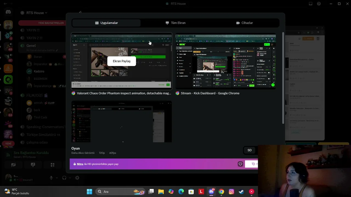The image size is (351, 197).
Task: Open the server showing badge 24
Action: (8, 112)
